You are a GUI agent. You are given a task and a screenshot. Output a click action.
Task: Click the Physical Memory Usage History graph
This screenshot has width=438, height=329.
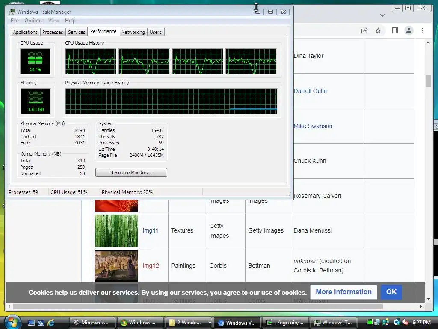tap(171, 101)
